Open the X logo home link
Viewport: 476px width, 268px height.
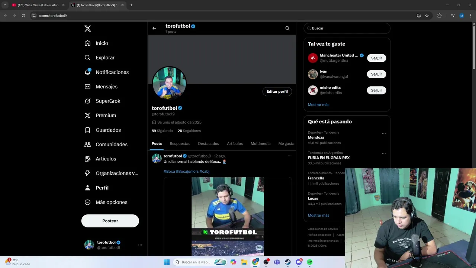point(87,29)
